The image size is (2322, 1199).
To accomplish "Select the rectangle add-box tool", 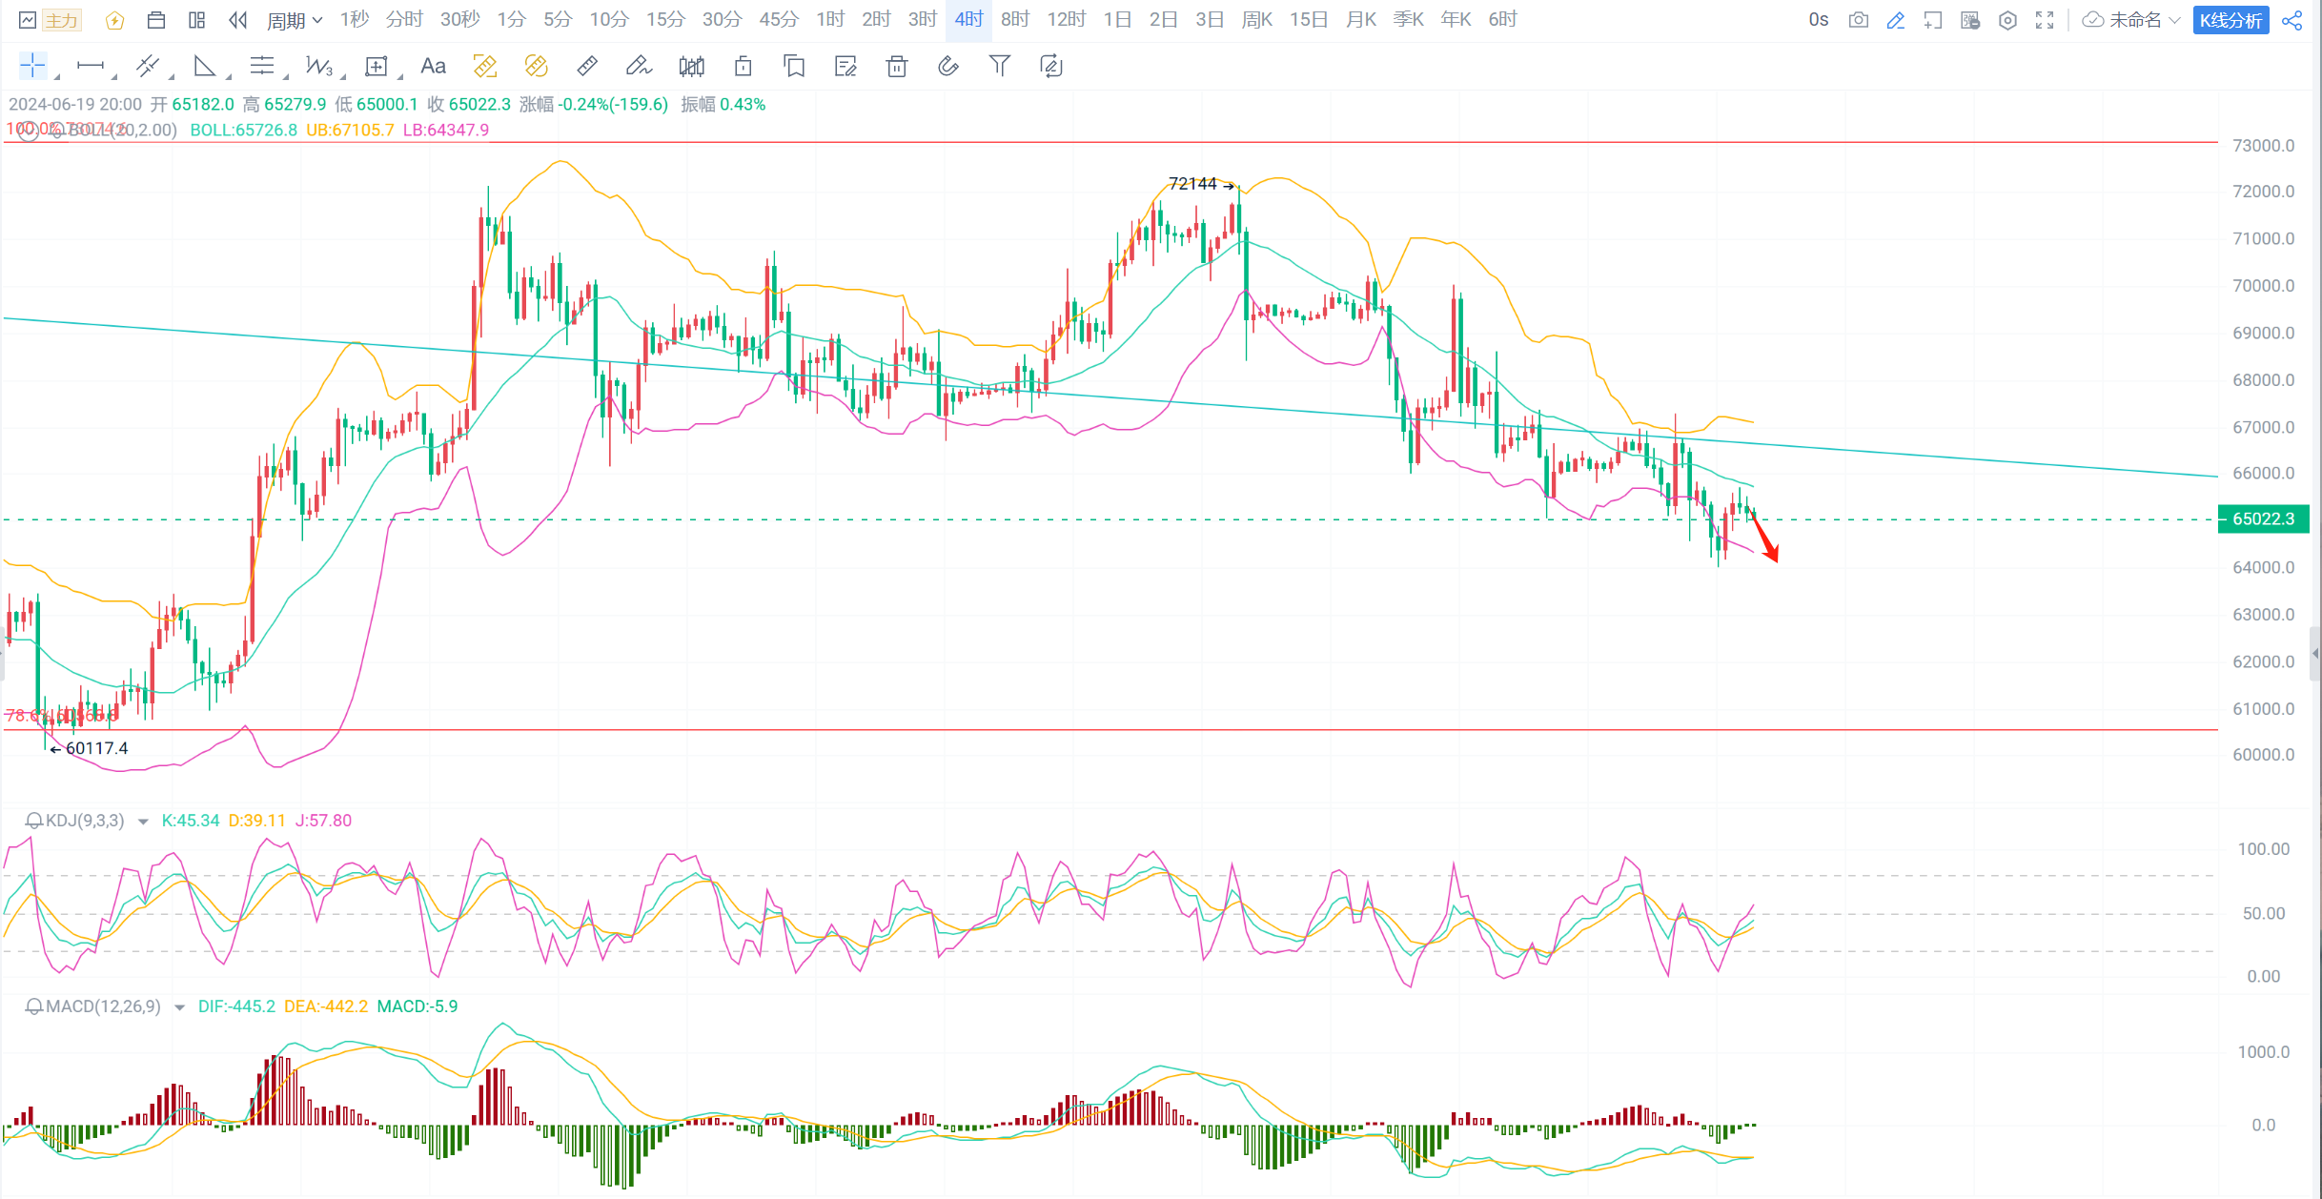I will (377, 66).
